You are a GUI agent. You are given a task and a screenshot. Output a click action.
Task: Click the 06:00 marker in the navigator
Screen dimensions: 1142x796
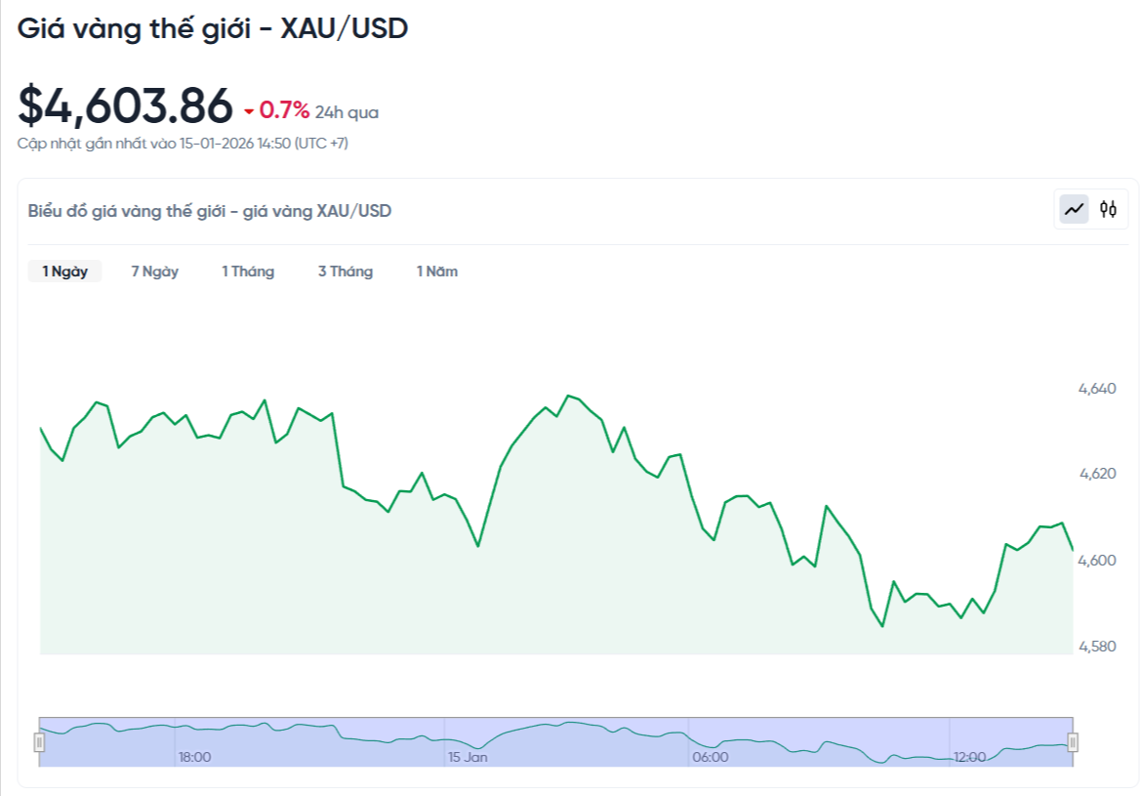pos(710,757)
